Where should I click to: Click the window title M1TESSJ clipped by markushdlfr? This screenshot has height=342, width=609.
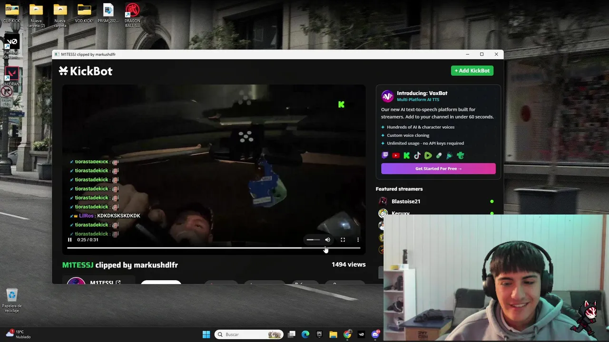pos(88,54)
